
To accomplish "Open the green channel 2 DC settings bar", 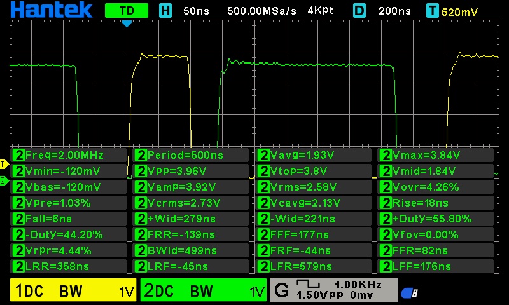I will (204, 290).
